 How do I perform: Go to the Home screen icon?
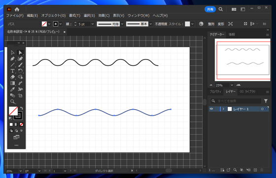tap(17, 9)
